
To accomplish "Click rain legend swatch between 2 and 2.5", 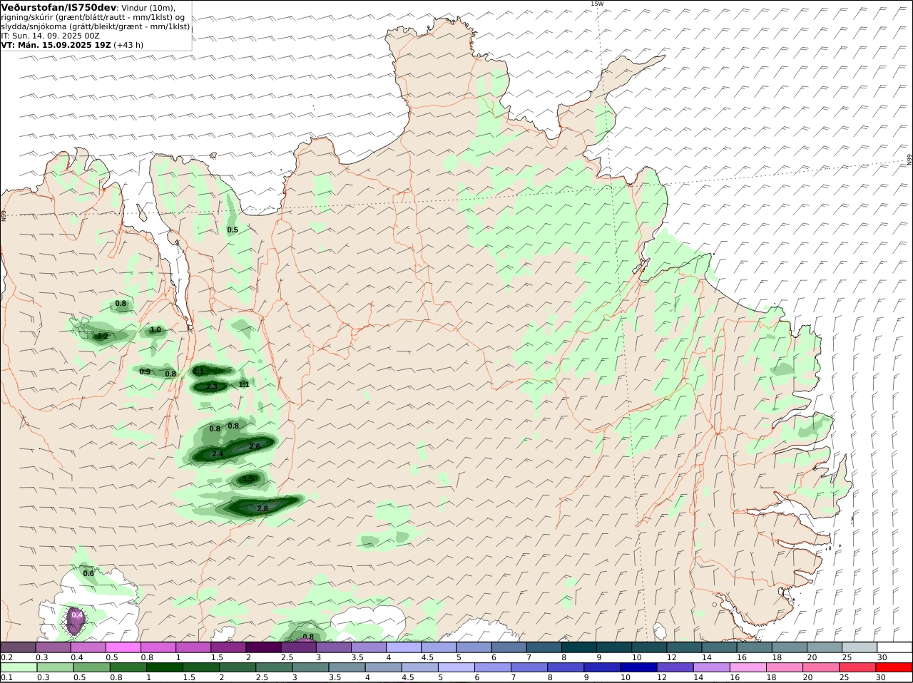I will tap(238, 667).
